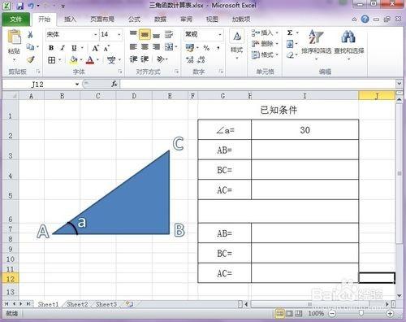The height and width of the screenshot is (322, 406).
Task: Toggle Underline formatting
Action: point(74,48)
